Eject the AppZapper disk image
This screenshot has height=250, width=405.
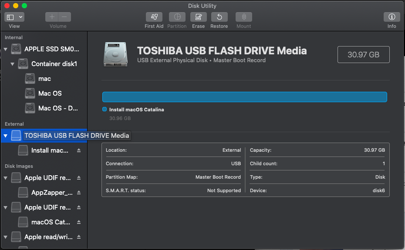[x=79, y=193]
